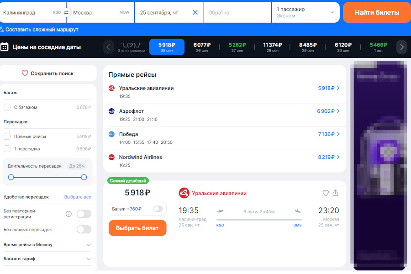Click the calendar icon beside Цены на соседние даты
This screenshot has height=274, width=411.
tap(5, 47)
